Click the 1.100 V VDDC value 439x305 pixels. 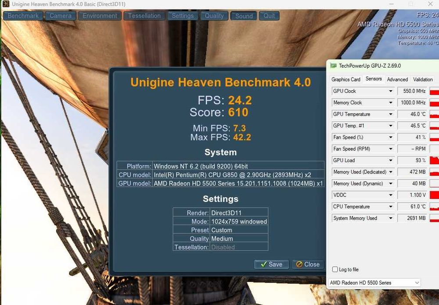(412, 195)
